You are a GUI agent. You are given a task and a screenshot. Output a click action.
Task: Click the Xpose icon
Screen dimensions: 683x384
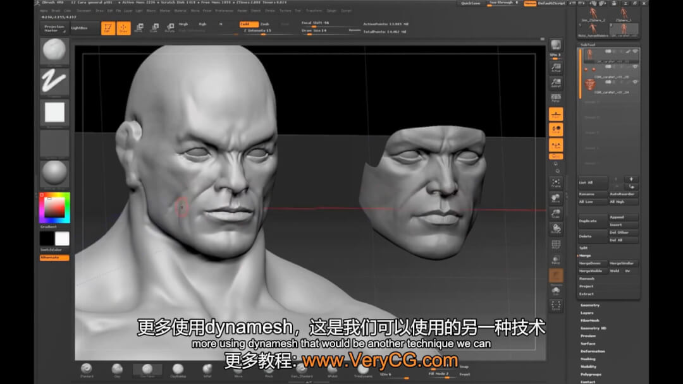click(x=556, y=306)
